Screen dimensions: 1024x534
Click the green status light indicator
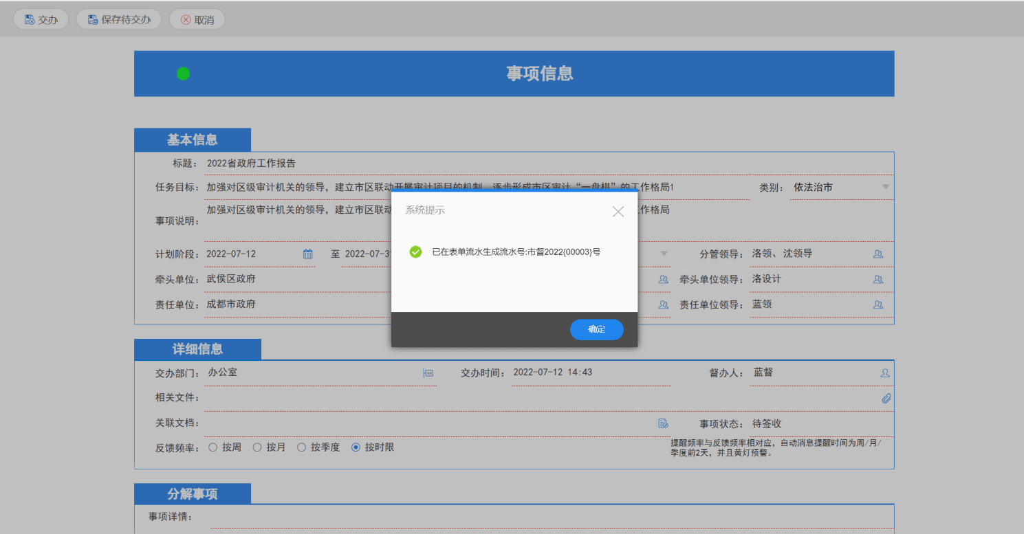183,74
